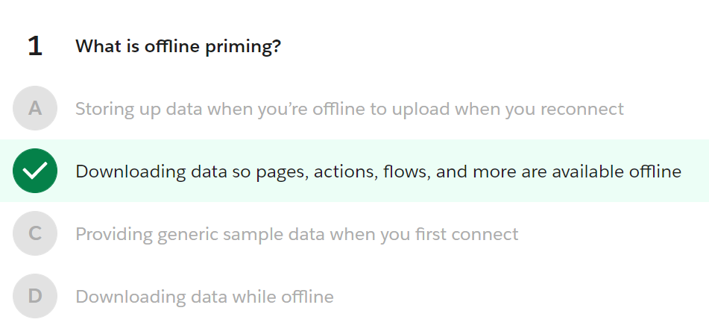
Task: Click the question number 1
Action: pyautogui.click(x=35, y=46)
